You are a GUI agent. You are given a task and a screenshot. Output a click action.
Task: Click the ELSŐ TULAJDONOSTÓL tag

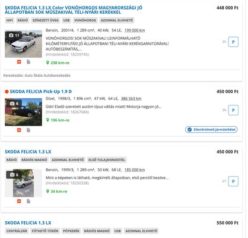coord(107,160)
